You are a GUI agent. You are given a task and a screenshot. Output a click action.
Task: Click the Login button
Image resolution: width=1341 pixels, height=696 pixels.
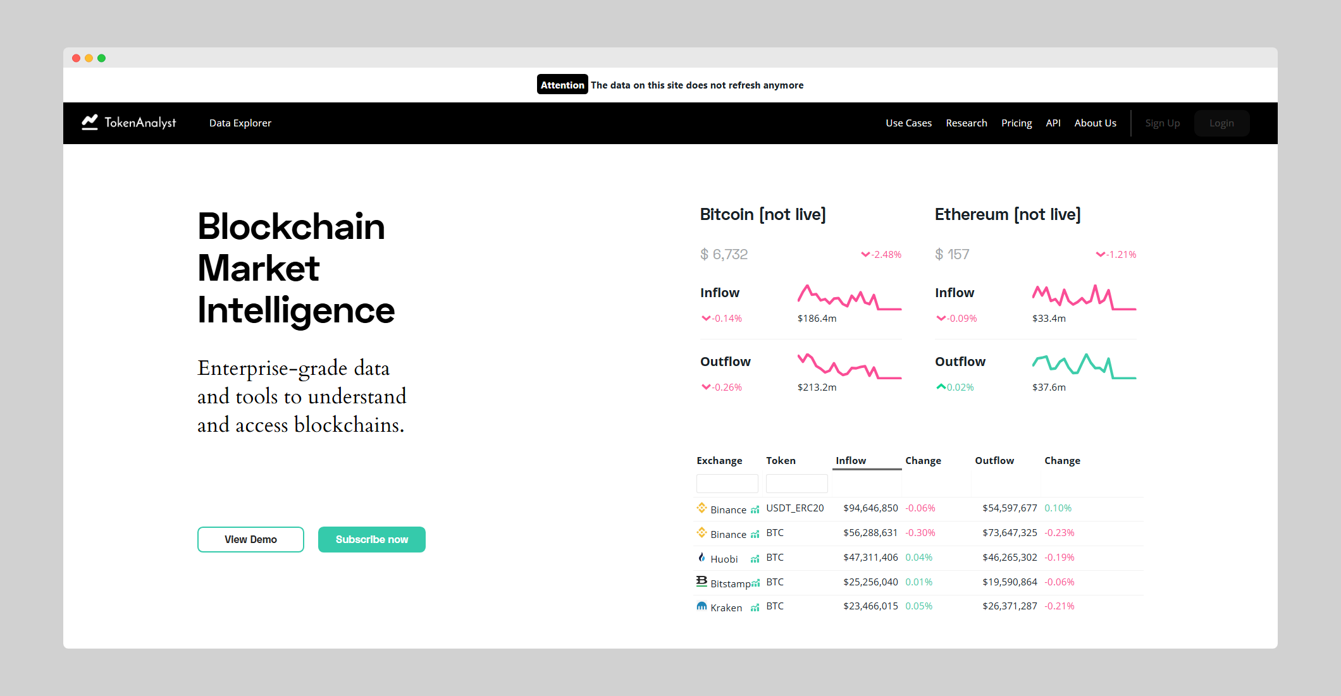1221,123
